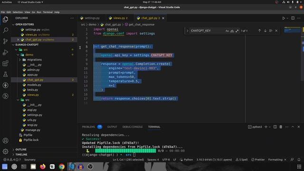Open the Source Control view
The width and height of the screenshot is (304, 171).
(x=5, y=41)
